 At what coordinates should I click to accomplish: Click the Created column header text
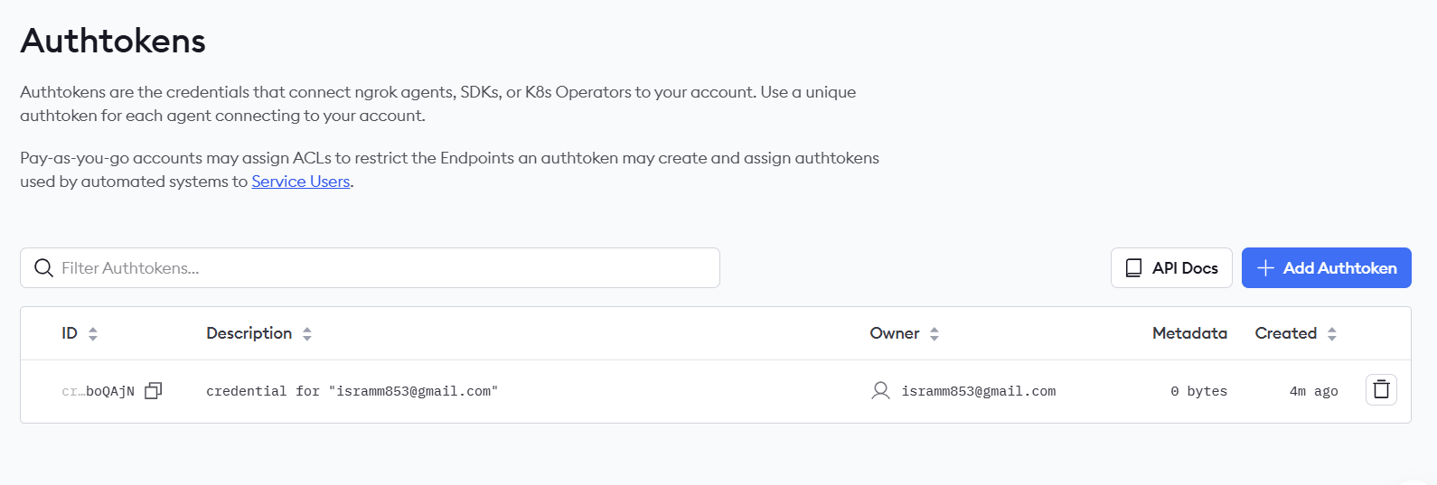[1285, 333]
